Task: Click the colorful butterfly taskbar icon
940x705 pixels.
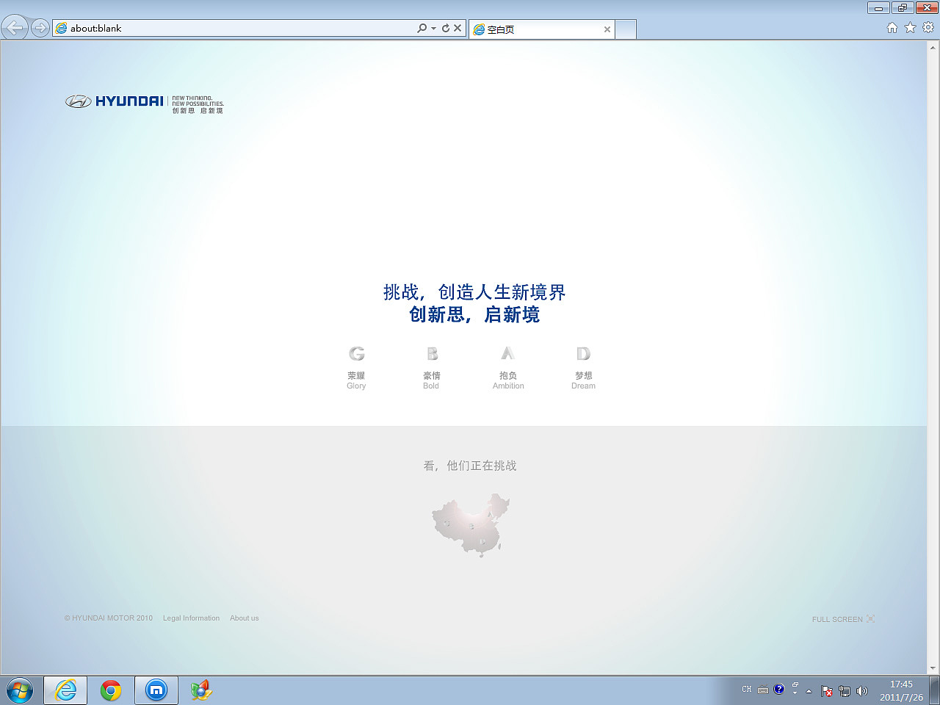Action: [201, 690]
